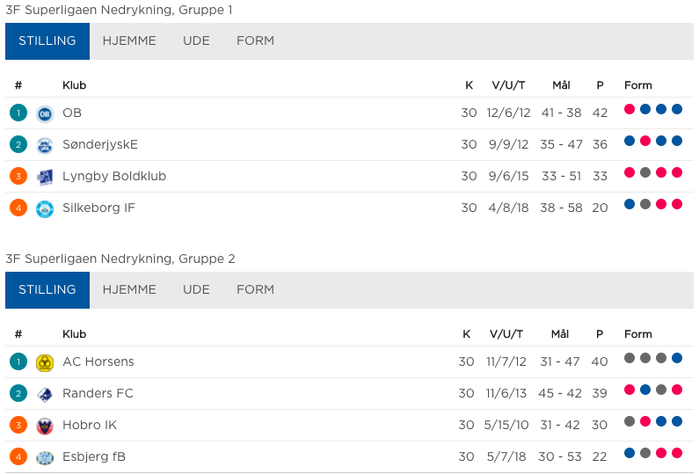Click the SønderjyskE club crest

45,145
